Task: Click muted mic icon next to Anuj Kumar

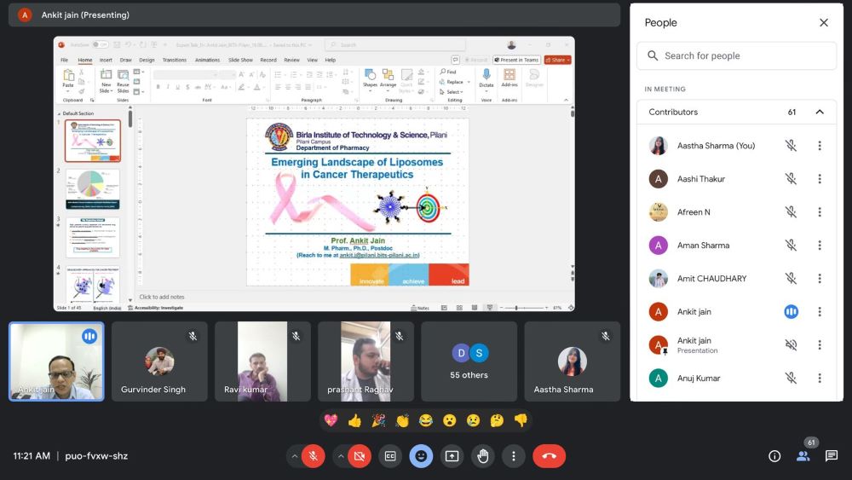Action: 792,378
